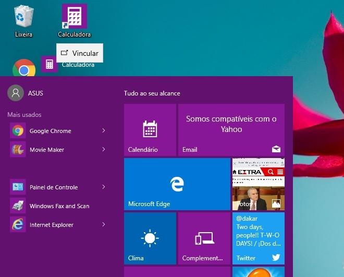Viewport: 344px width, 277px height.
Task: Select the Calculadora desktop shortcut icon
Action: click(75, 16)
